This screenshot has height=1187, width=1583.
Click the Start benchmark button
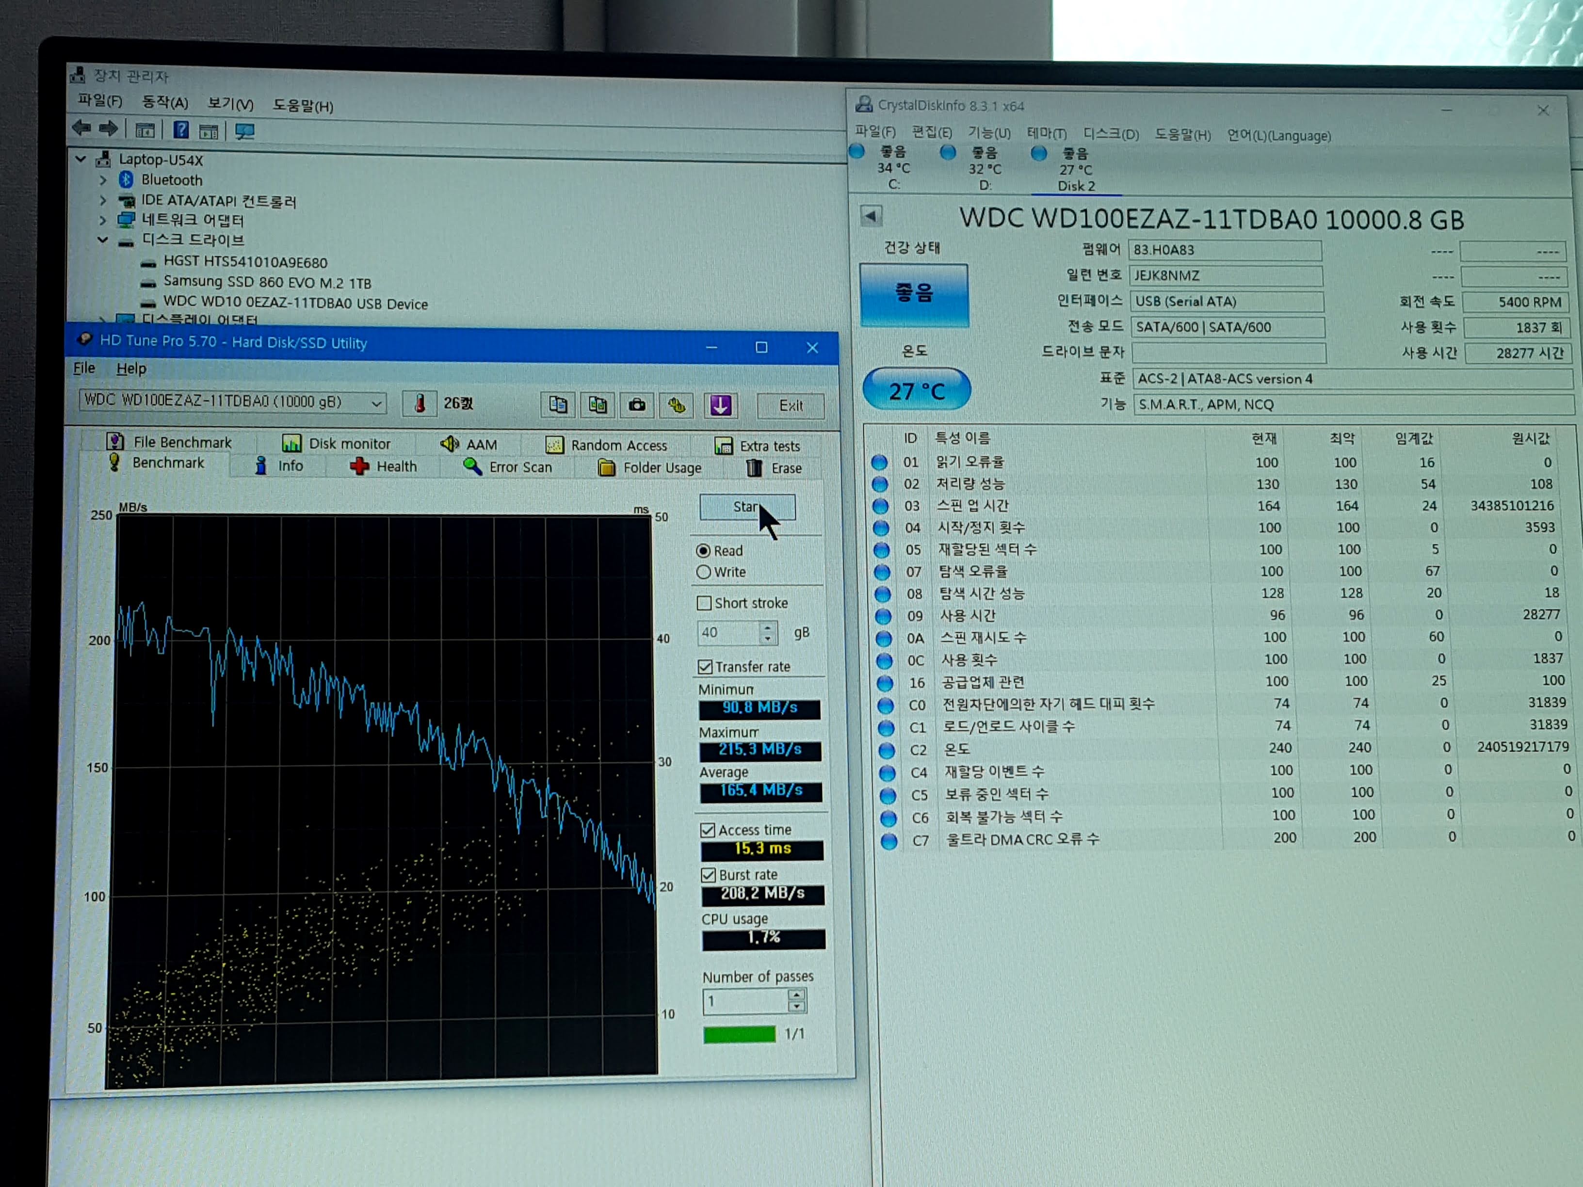747,507
